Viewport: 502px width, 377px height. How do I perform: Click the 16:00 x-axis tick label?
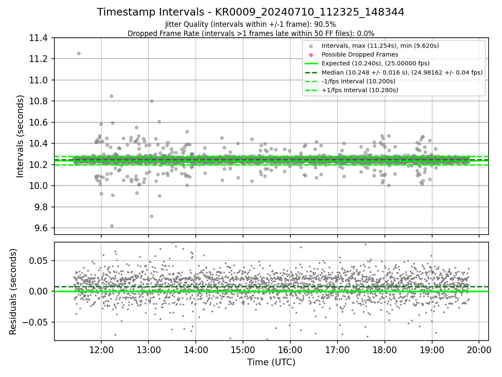290,350
